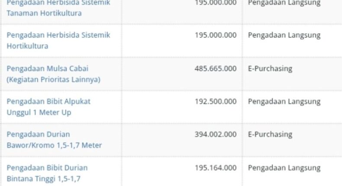Select 195.000.000 in the Tanaman Hortikultura row
This screenshot has width=342, height=186.
216,3
